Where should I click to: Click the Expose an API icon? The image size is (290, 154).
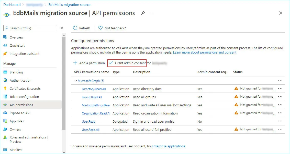point(5,113)
